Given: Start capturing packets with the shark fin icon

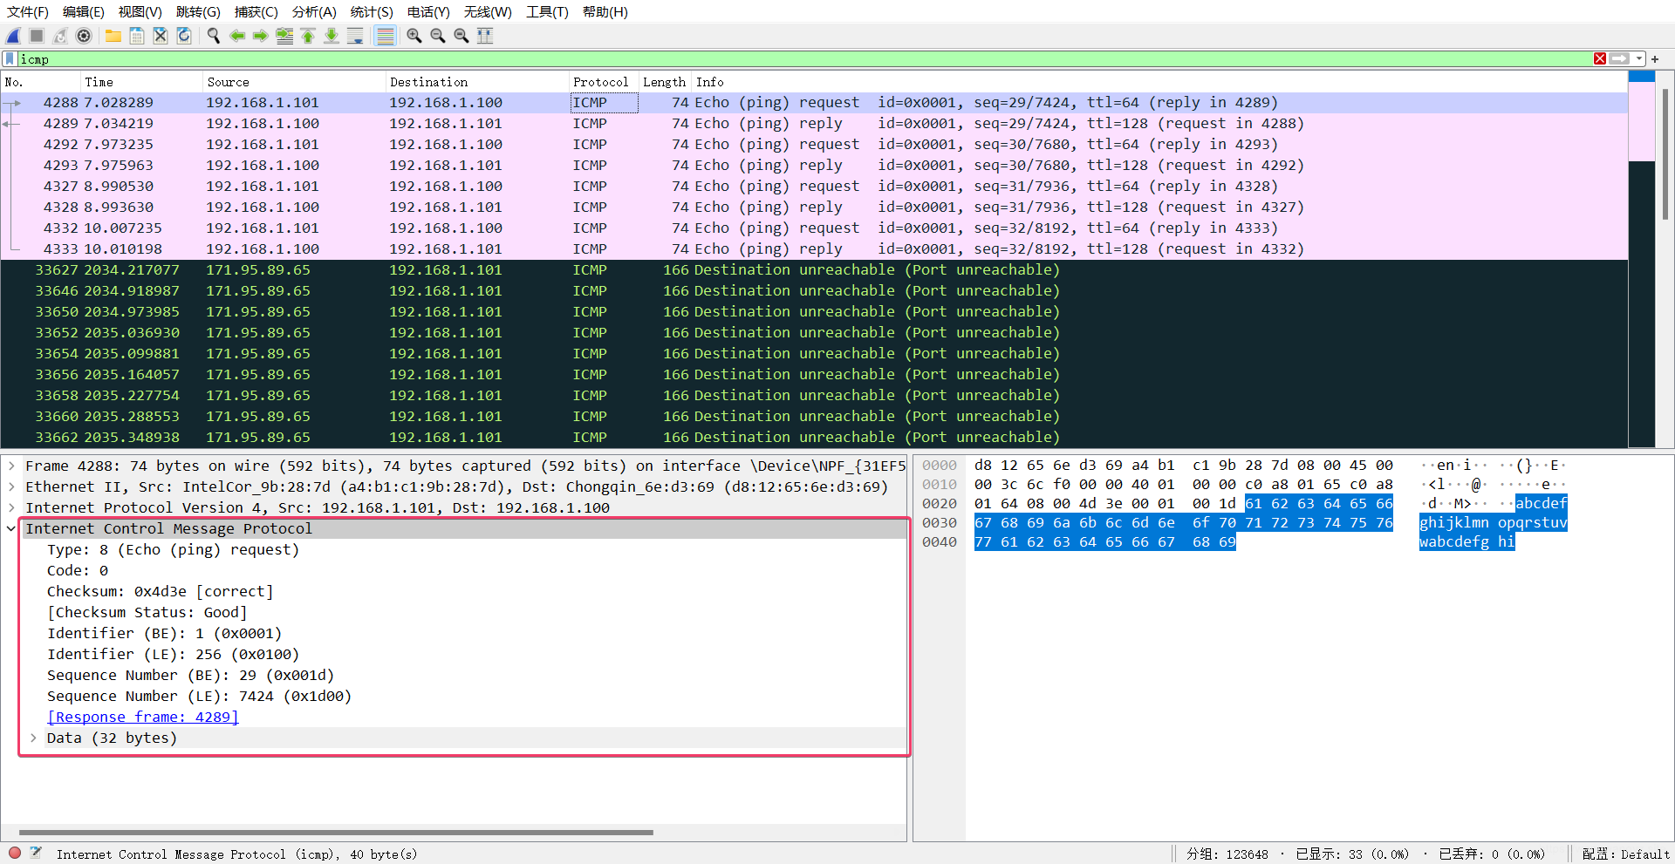Looking at the screenshot, I should tap(13, 36).
